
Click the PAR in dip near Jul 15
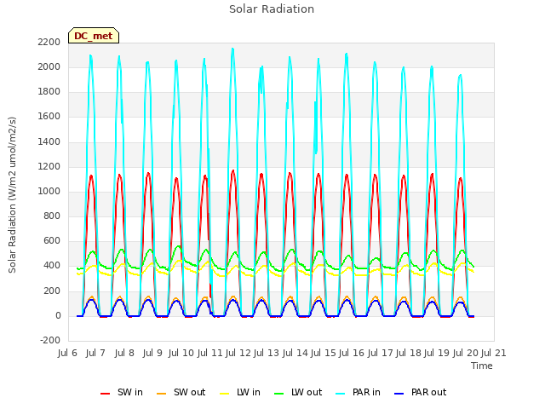316,152
